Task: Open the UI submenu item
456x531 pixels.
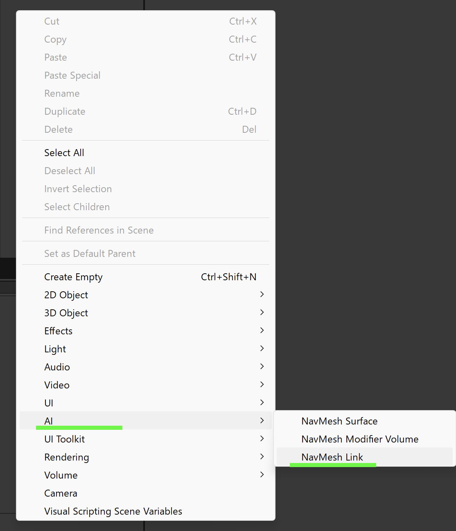Action: point(49,403)
